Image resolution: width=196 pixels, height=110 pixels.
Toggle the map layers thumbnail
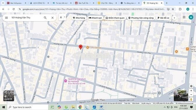pyautogui.click(x=9, y=96)
